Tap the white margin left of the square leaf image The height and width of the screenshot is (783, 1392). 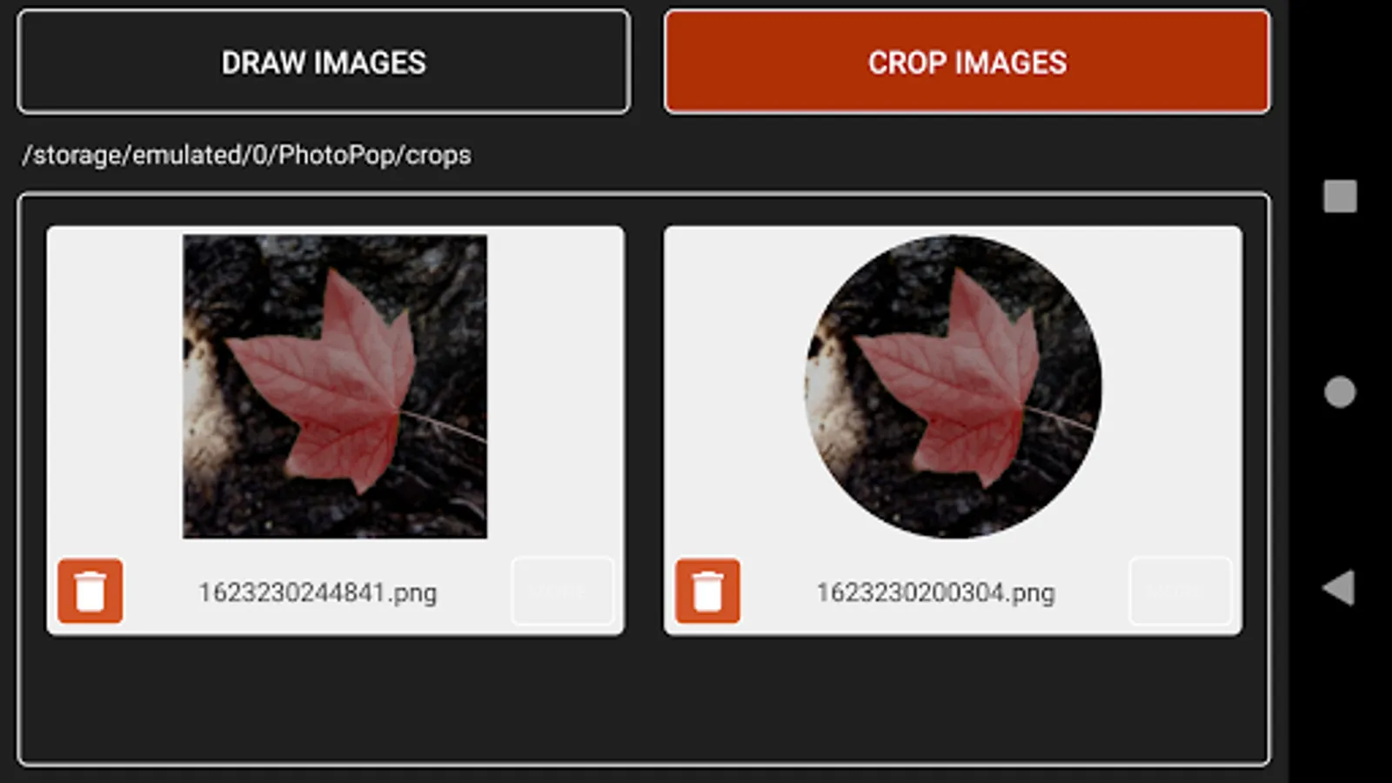[115, 386]
